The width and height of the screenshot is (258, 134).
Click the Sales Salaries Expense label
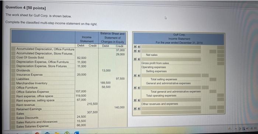32,126
